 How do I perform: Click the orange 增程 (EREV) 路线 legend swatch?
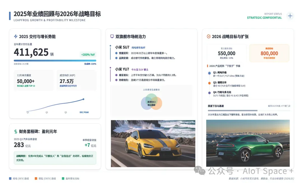(x=36, y=179)
